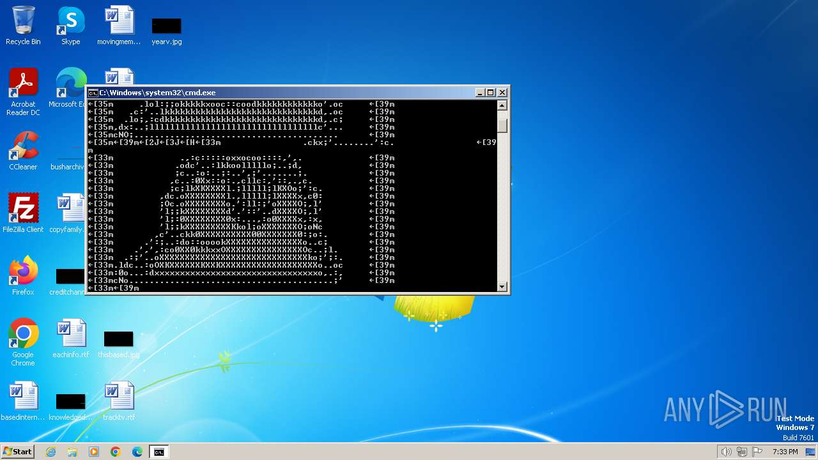Open the Recycle Bin desktop icon
This screenshot has width=818, height=460.
(x=23, y=26)
